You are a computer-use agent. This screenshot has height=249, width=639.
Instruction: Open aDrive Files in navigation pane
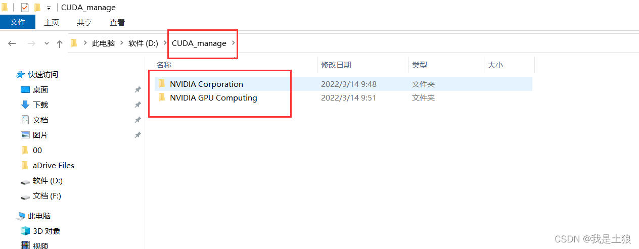click(54, 165)
